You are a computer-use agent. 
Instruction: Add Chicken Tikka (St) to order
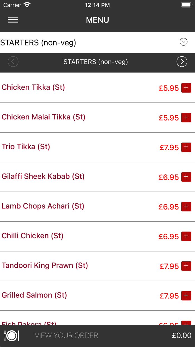pyautogui.click(x=186, y=88)
